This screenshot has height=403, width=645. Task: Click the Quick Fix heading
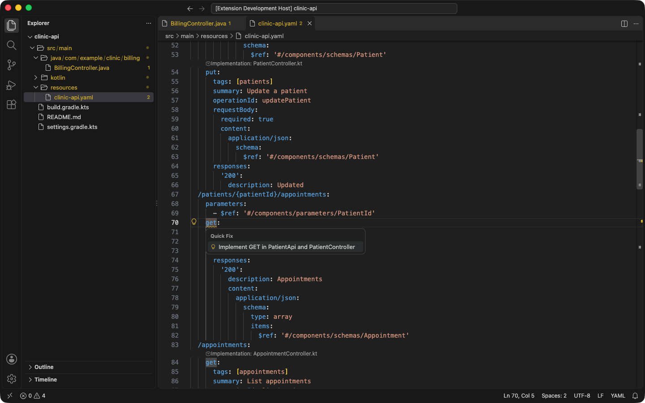(x=222, y=236)
